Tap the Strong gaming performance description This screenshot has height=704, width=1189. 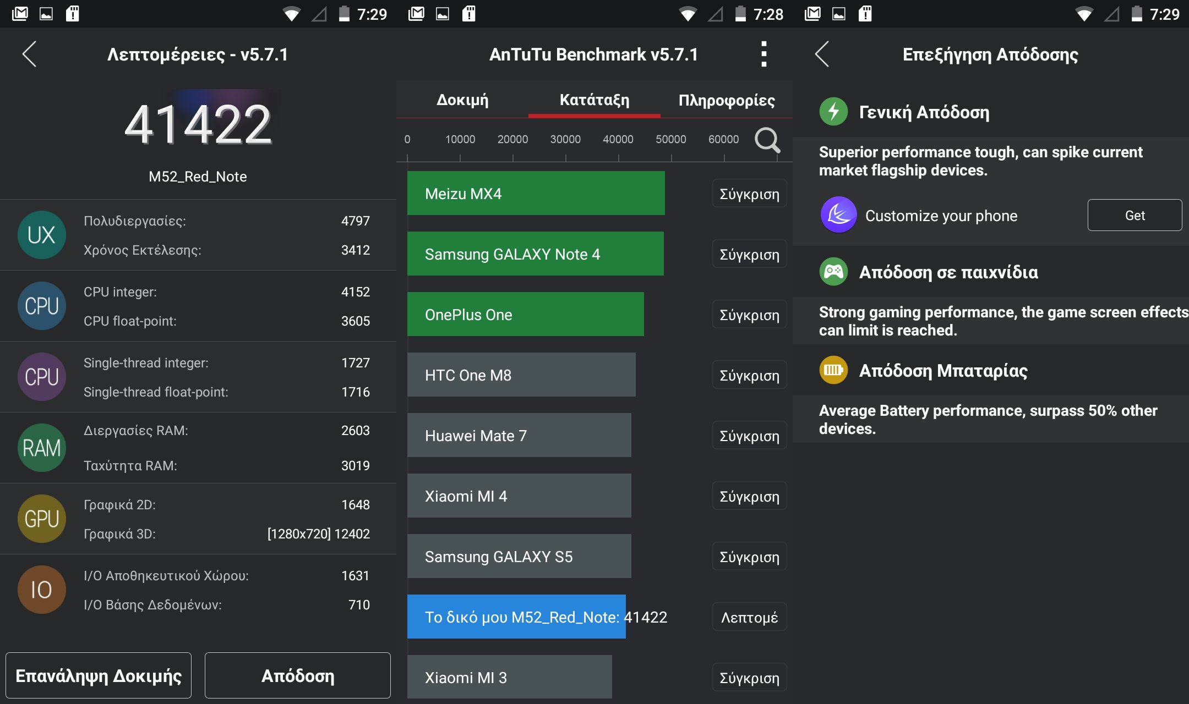[x=1003, y=321]
